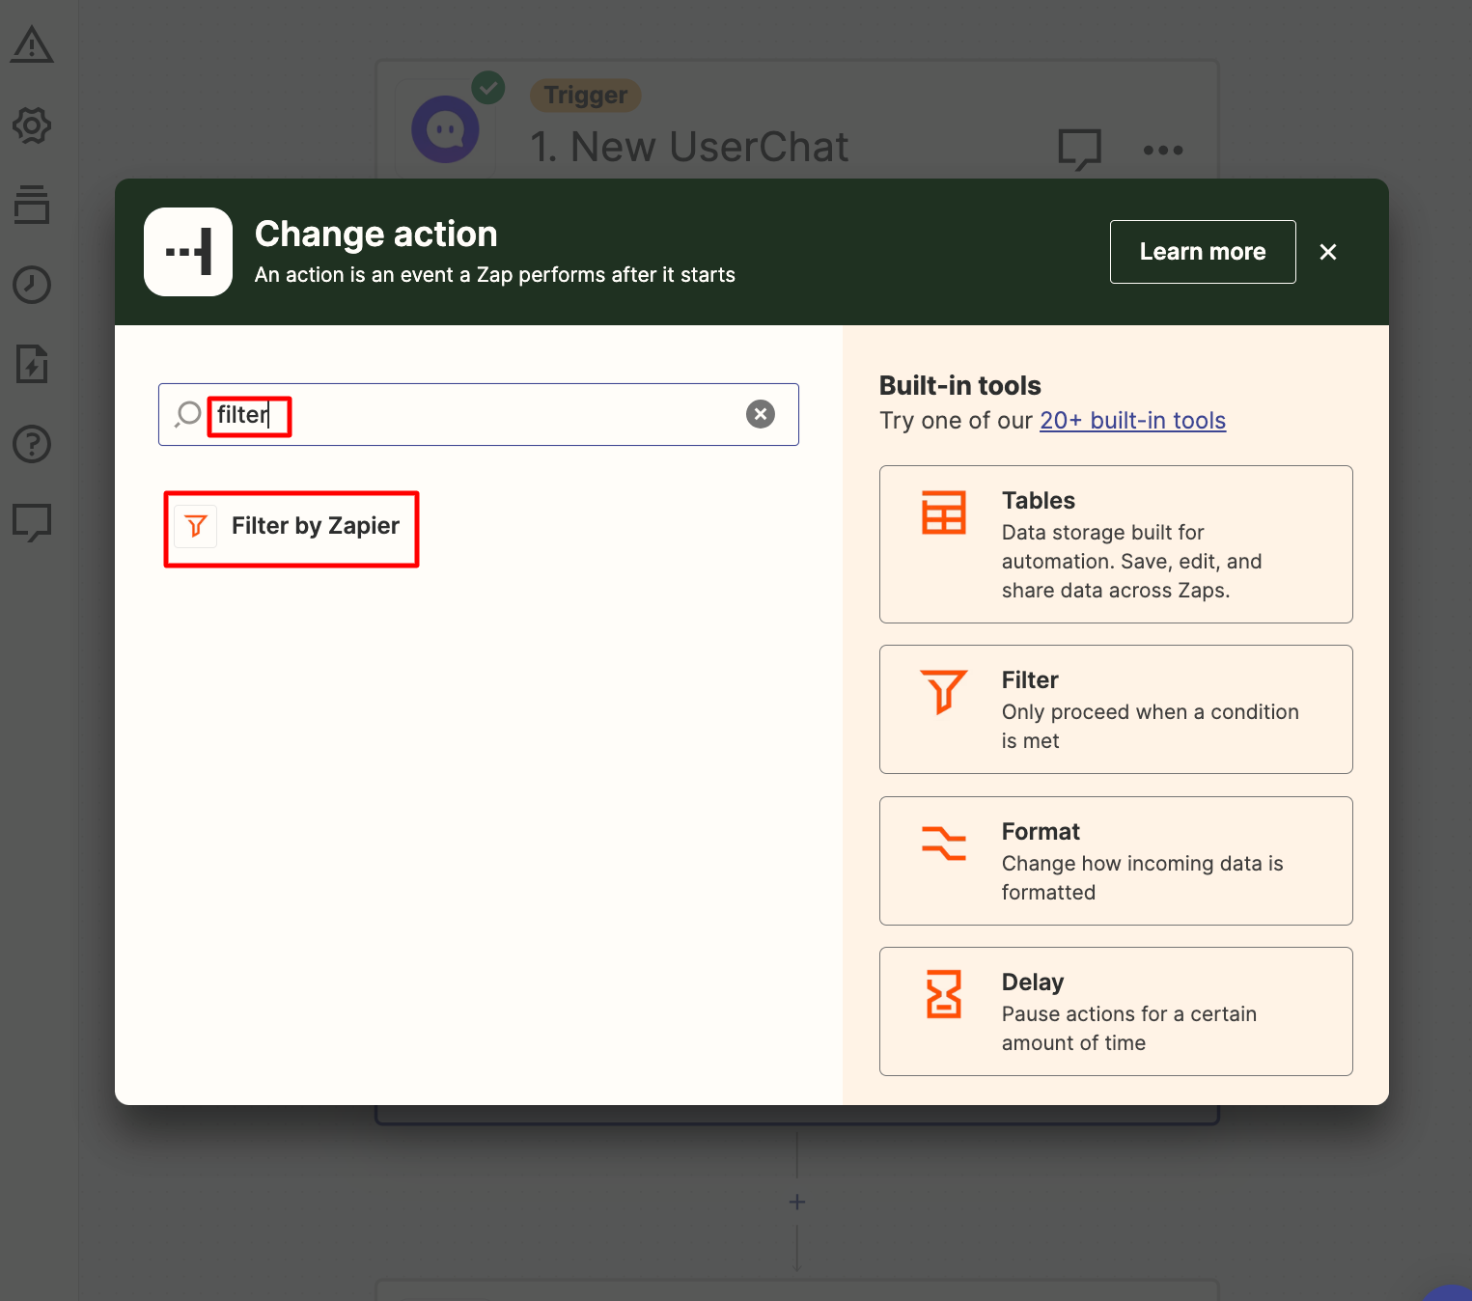Select Filter by Zapier search result
The height and width of the screenshot is (1301, 1472).
click(x=292, y=526)
